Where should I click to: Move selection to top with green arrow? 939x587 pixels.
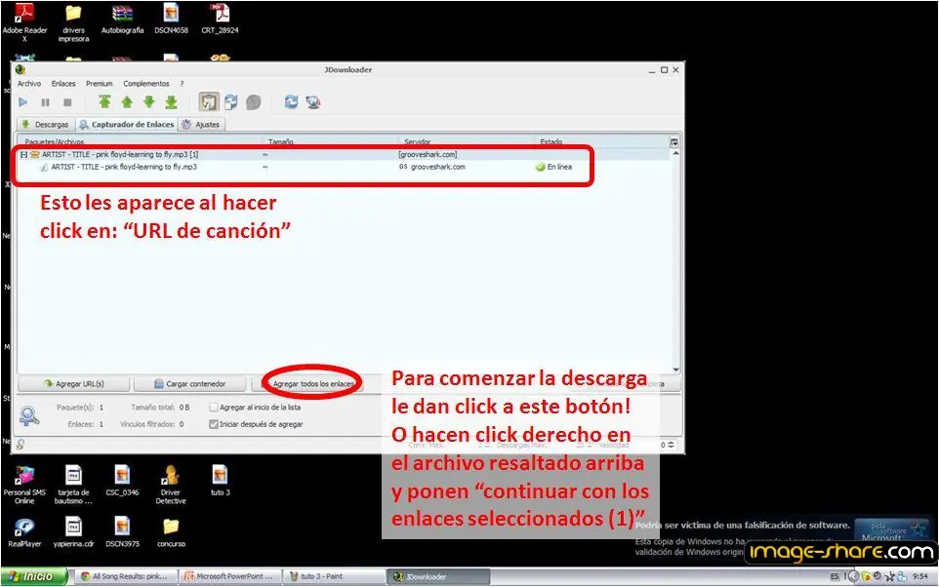click(x=104, y=101)
